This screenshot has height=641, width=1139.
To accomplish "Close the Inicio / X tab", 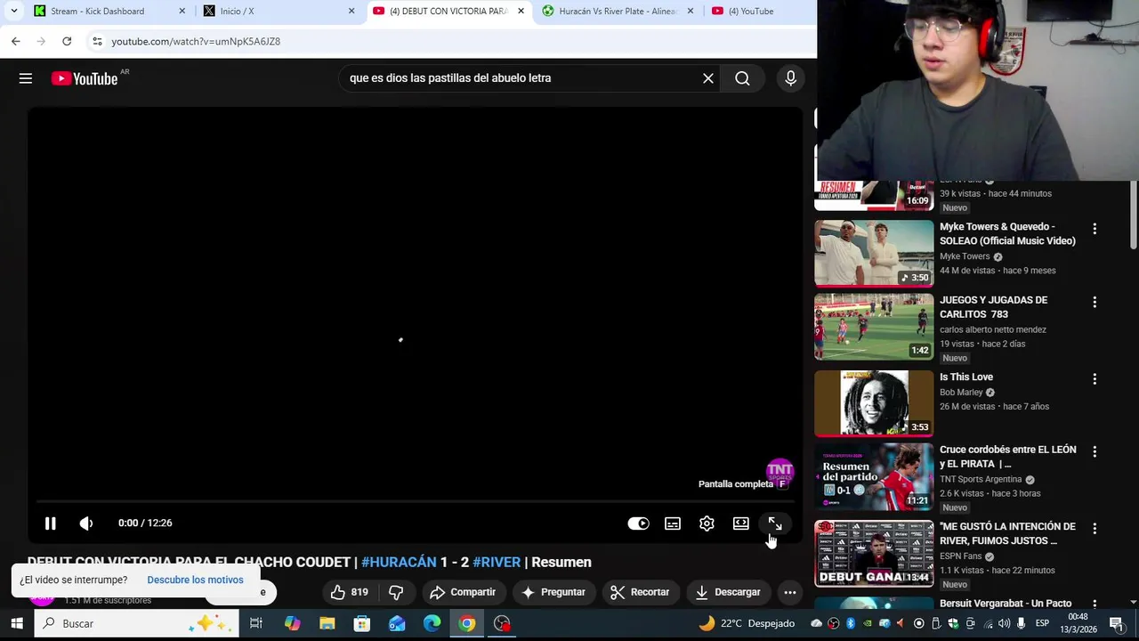I will [x=351, y=12].
